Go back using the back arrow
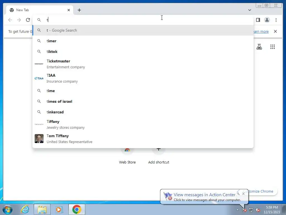286x215 pixels. pyautogui.click(x=10, y=20)
